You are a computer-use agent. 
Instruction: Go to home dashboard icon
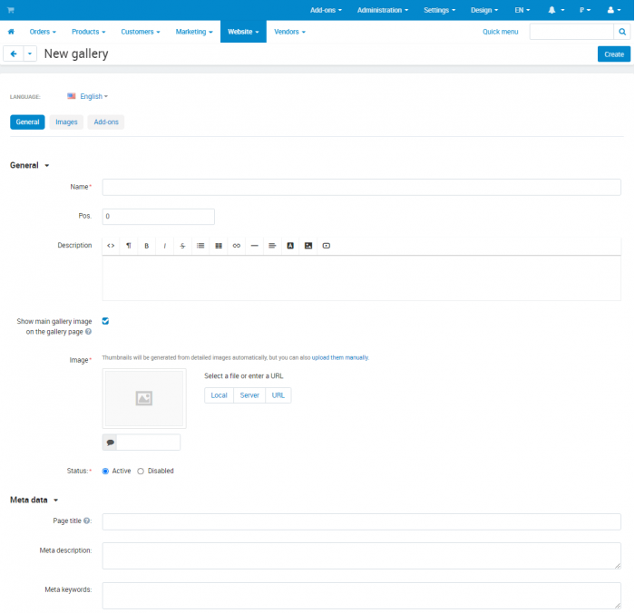(x=11, y=32)
